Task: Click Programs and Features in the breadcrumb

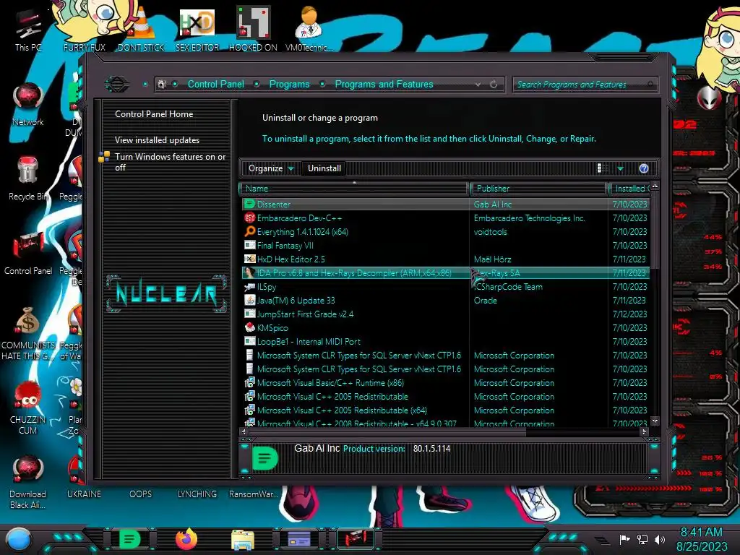Action: coord(384,85)
